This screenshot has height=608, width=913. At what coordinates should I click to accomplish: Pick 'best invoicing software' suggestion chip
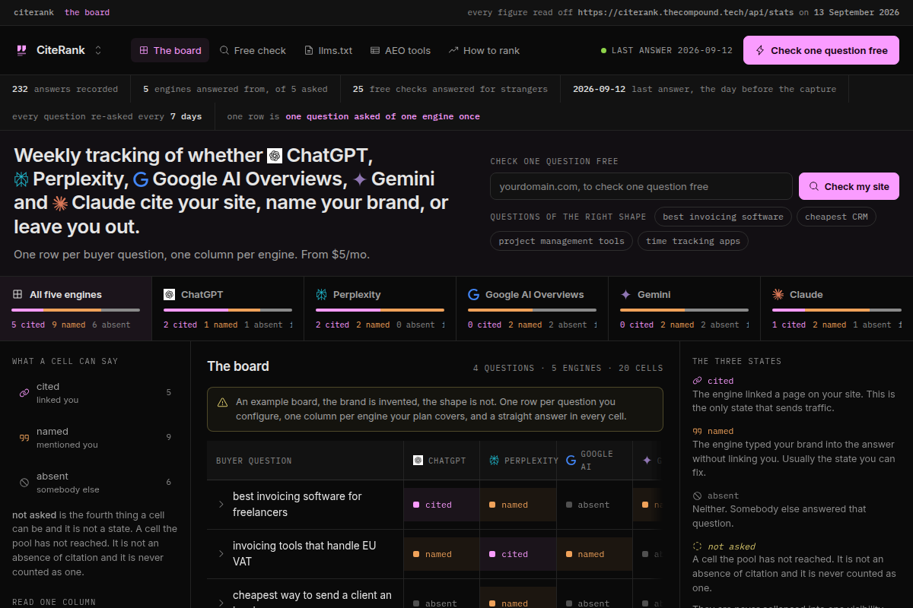point(723,217)
